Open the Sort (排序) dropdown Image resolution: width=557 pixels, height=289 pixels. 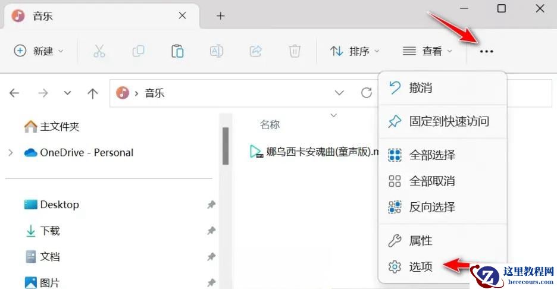click(x=355, y=51)
